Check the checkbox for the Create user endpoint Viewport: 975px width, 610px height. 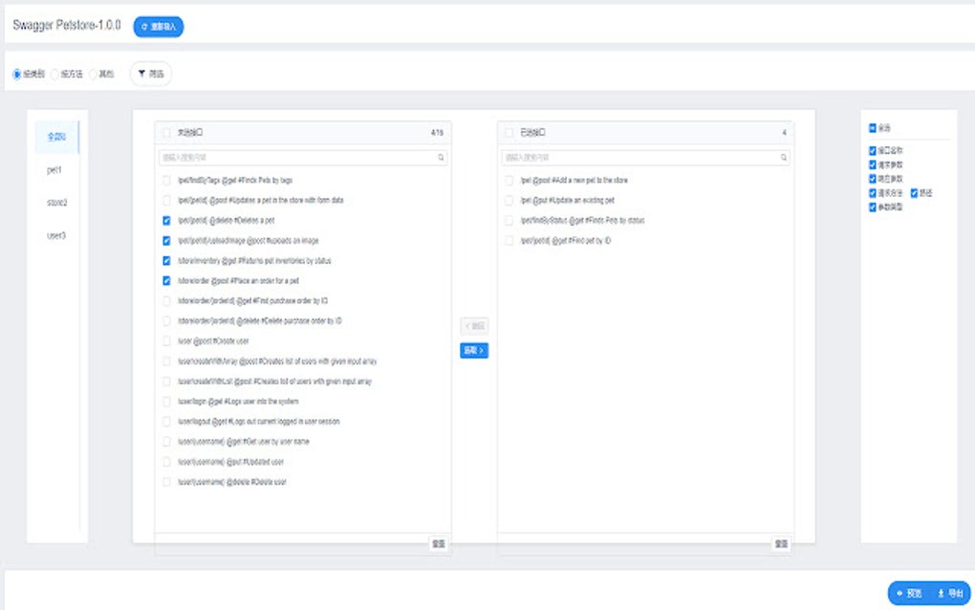[164, 340]
